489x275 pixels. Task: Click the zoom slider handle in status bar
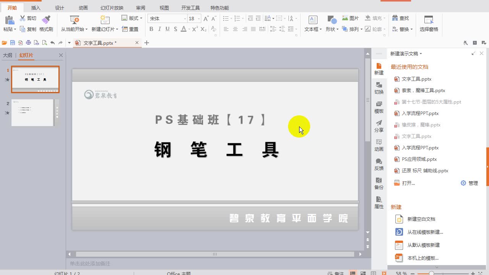431,273
